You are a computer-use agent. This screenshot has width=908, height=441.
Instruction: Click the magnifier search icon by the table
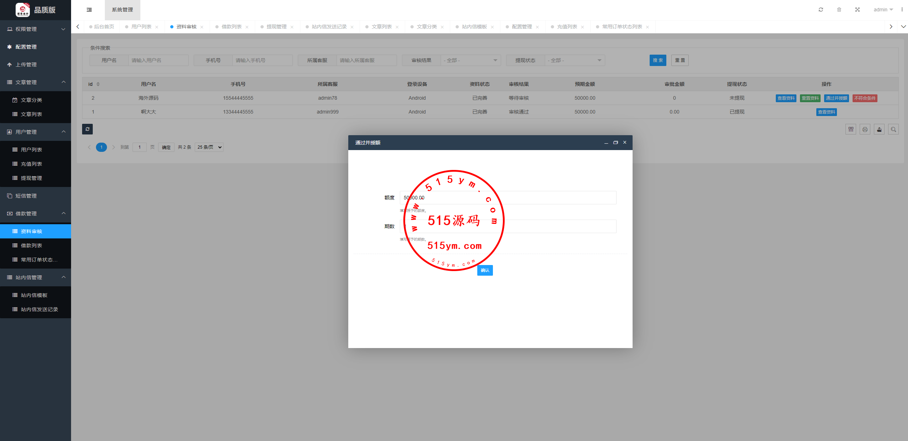(893, 129)
